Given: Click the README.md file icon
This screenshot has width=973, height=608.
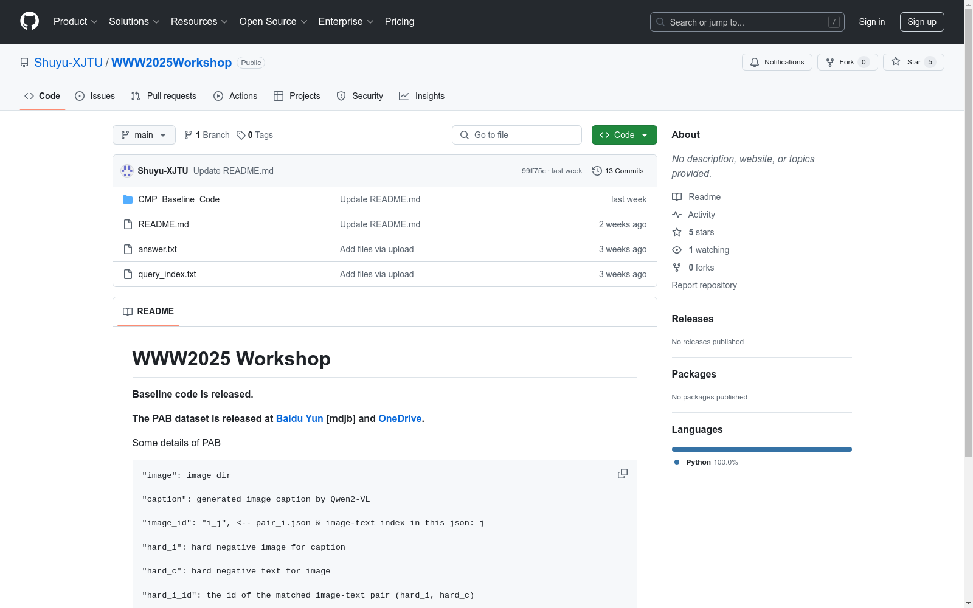Looking at the screenshot, I should coord(128,224).
